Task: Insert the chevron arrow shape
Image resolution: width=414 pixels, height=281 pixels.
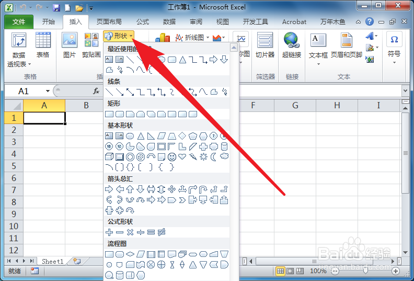Action: (x=182, y=200)
